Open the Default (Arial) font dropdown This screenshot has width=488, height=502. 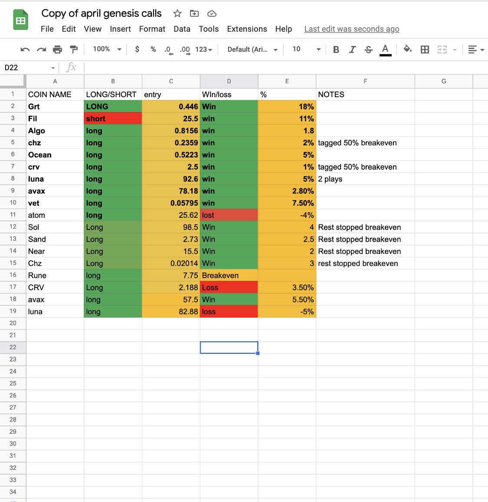(252, 49)
